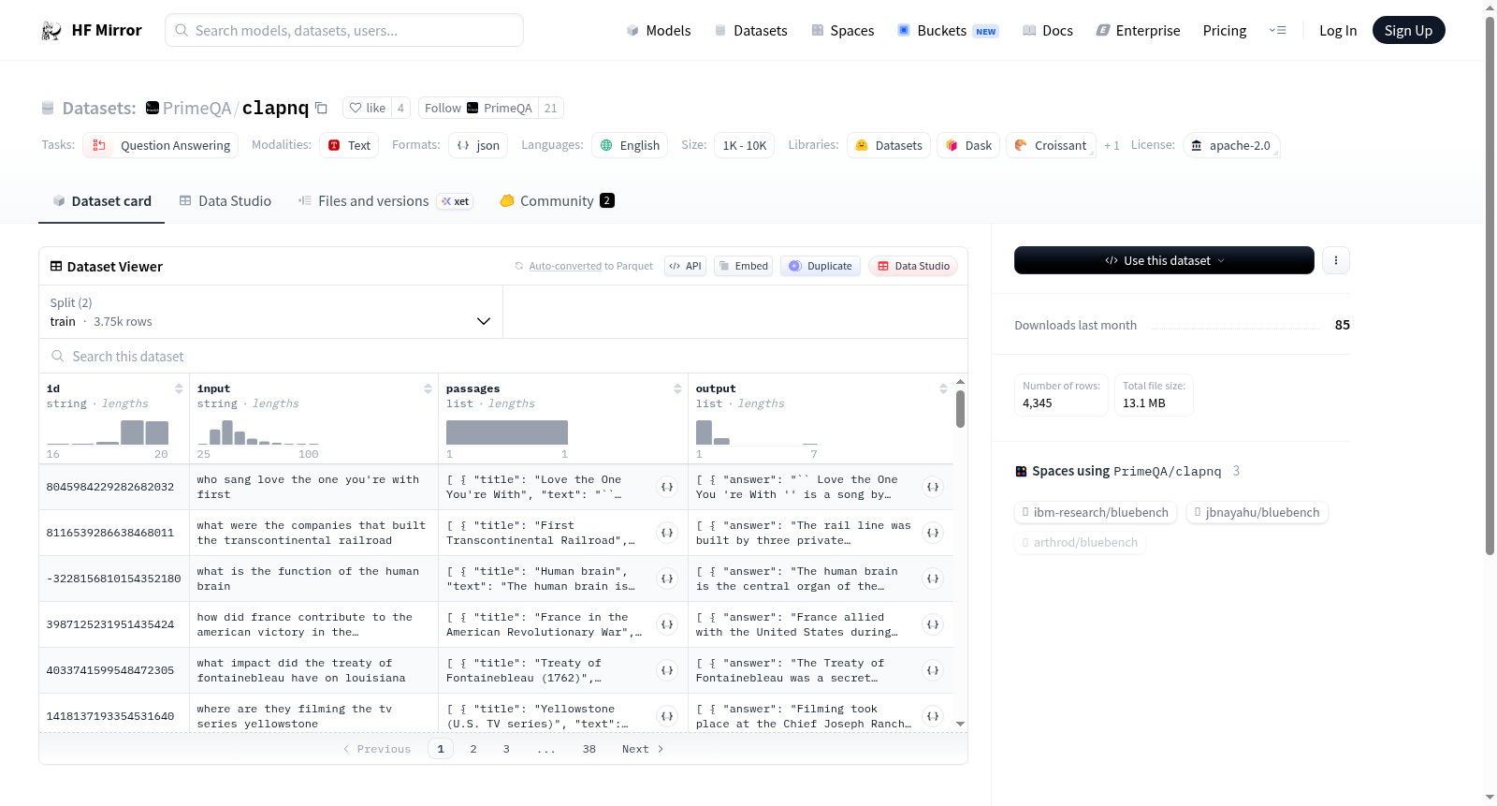Open the extra navigation menu icon
Viewport: 1497px width, 806px height.
(1277, 31)
